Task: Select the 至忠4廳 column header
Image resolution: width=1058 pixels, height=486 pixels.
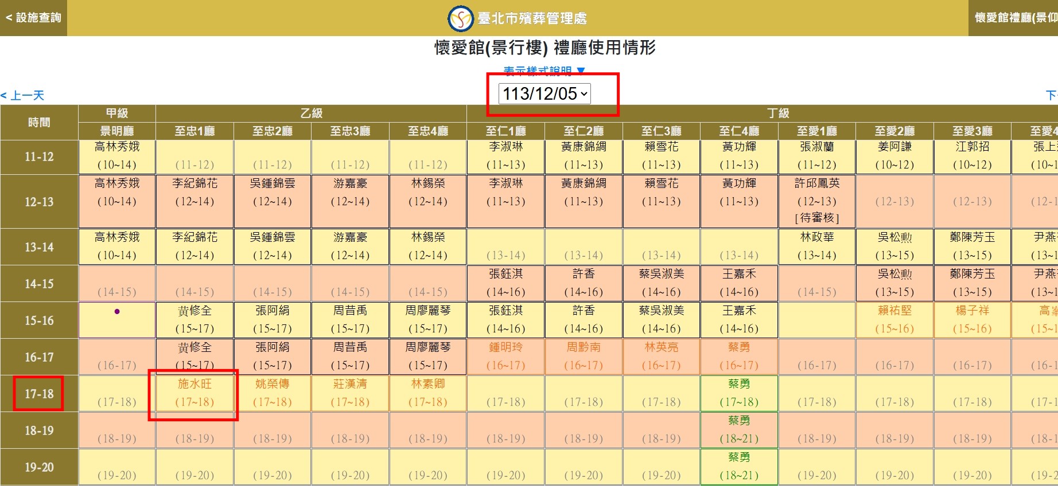Action: [x=428, y=131]
